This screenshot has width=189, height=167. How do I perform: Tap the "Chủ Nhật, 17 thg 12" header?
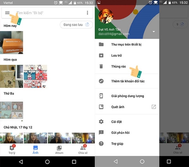click(x=18, y=127)
